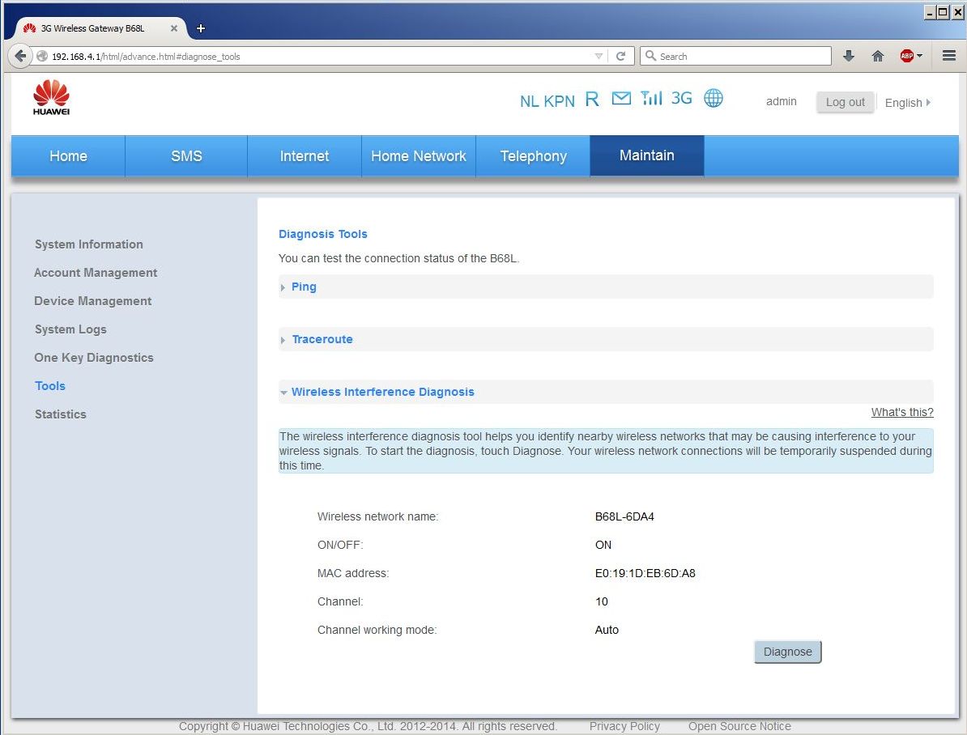
Task: Open Account Management in the sidebar
Action: point(96,273)
